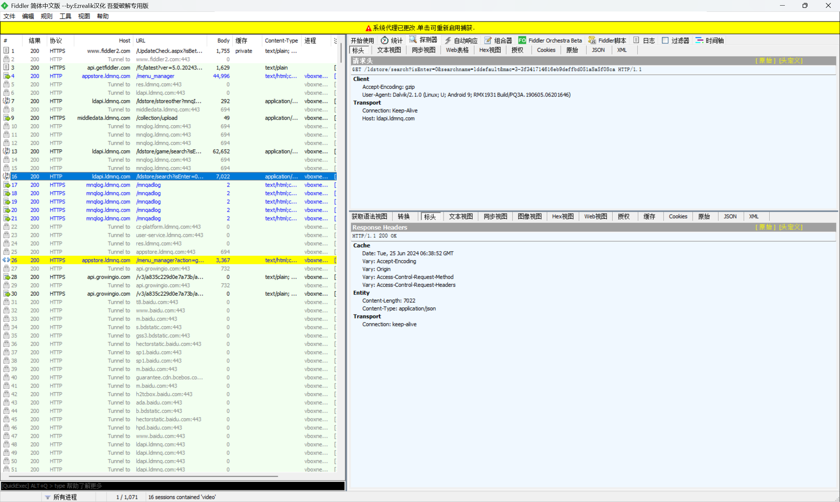Click 所有进程 process filter in status bar

click(65, 497)
